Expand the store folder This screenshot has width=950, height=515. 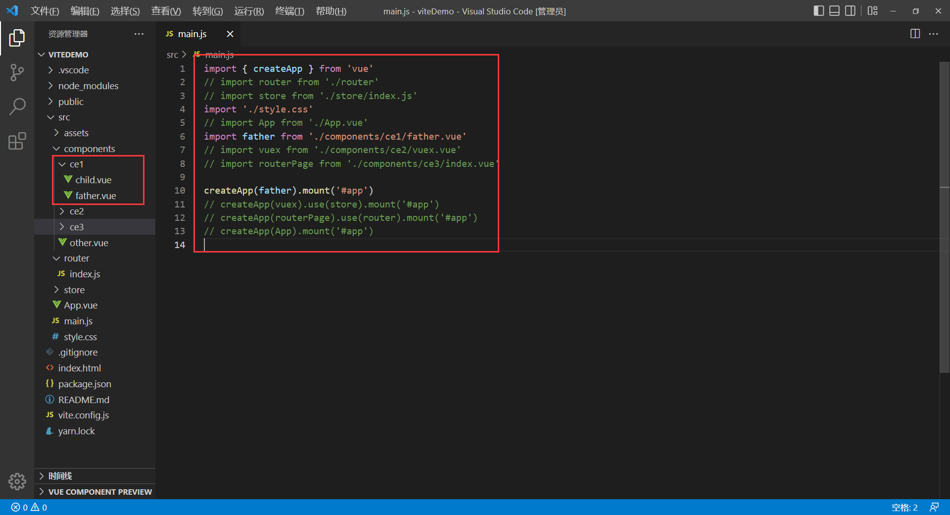(95, 290)
